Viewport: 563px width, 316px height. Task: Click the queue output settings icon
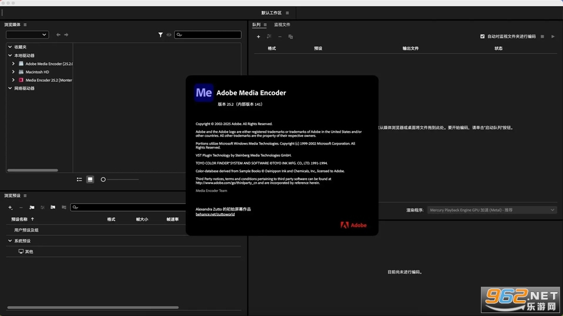coord(269,36)
